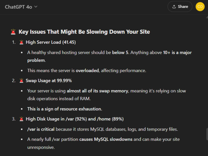Screen dimensions: 208x156
Task: Click the chevron next to ChatGPT 4o
Action: [x=36, y=7]
